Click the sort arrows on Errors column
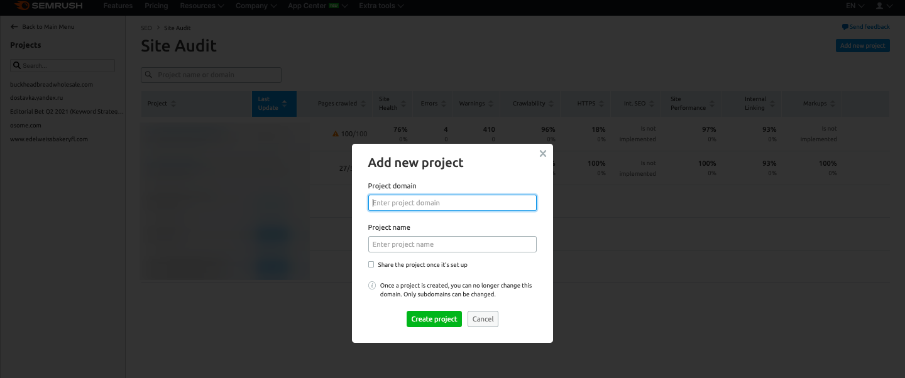 coord(444,104)
